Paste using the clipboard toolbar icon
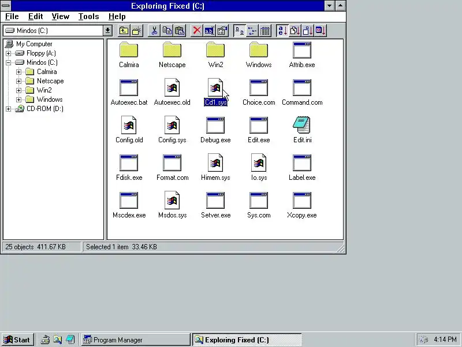 [x=180, y=31]
